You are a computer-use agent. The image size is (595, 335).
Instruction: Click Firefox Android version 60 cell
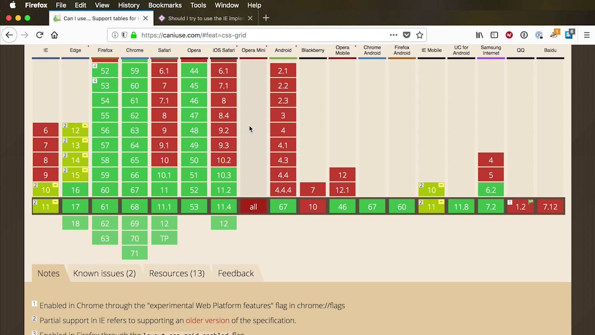click(x=402, y=207)
